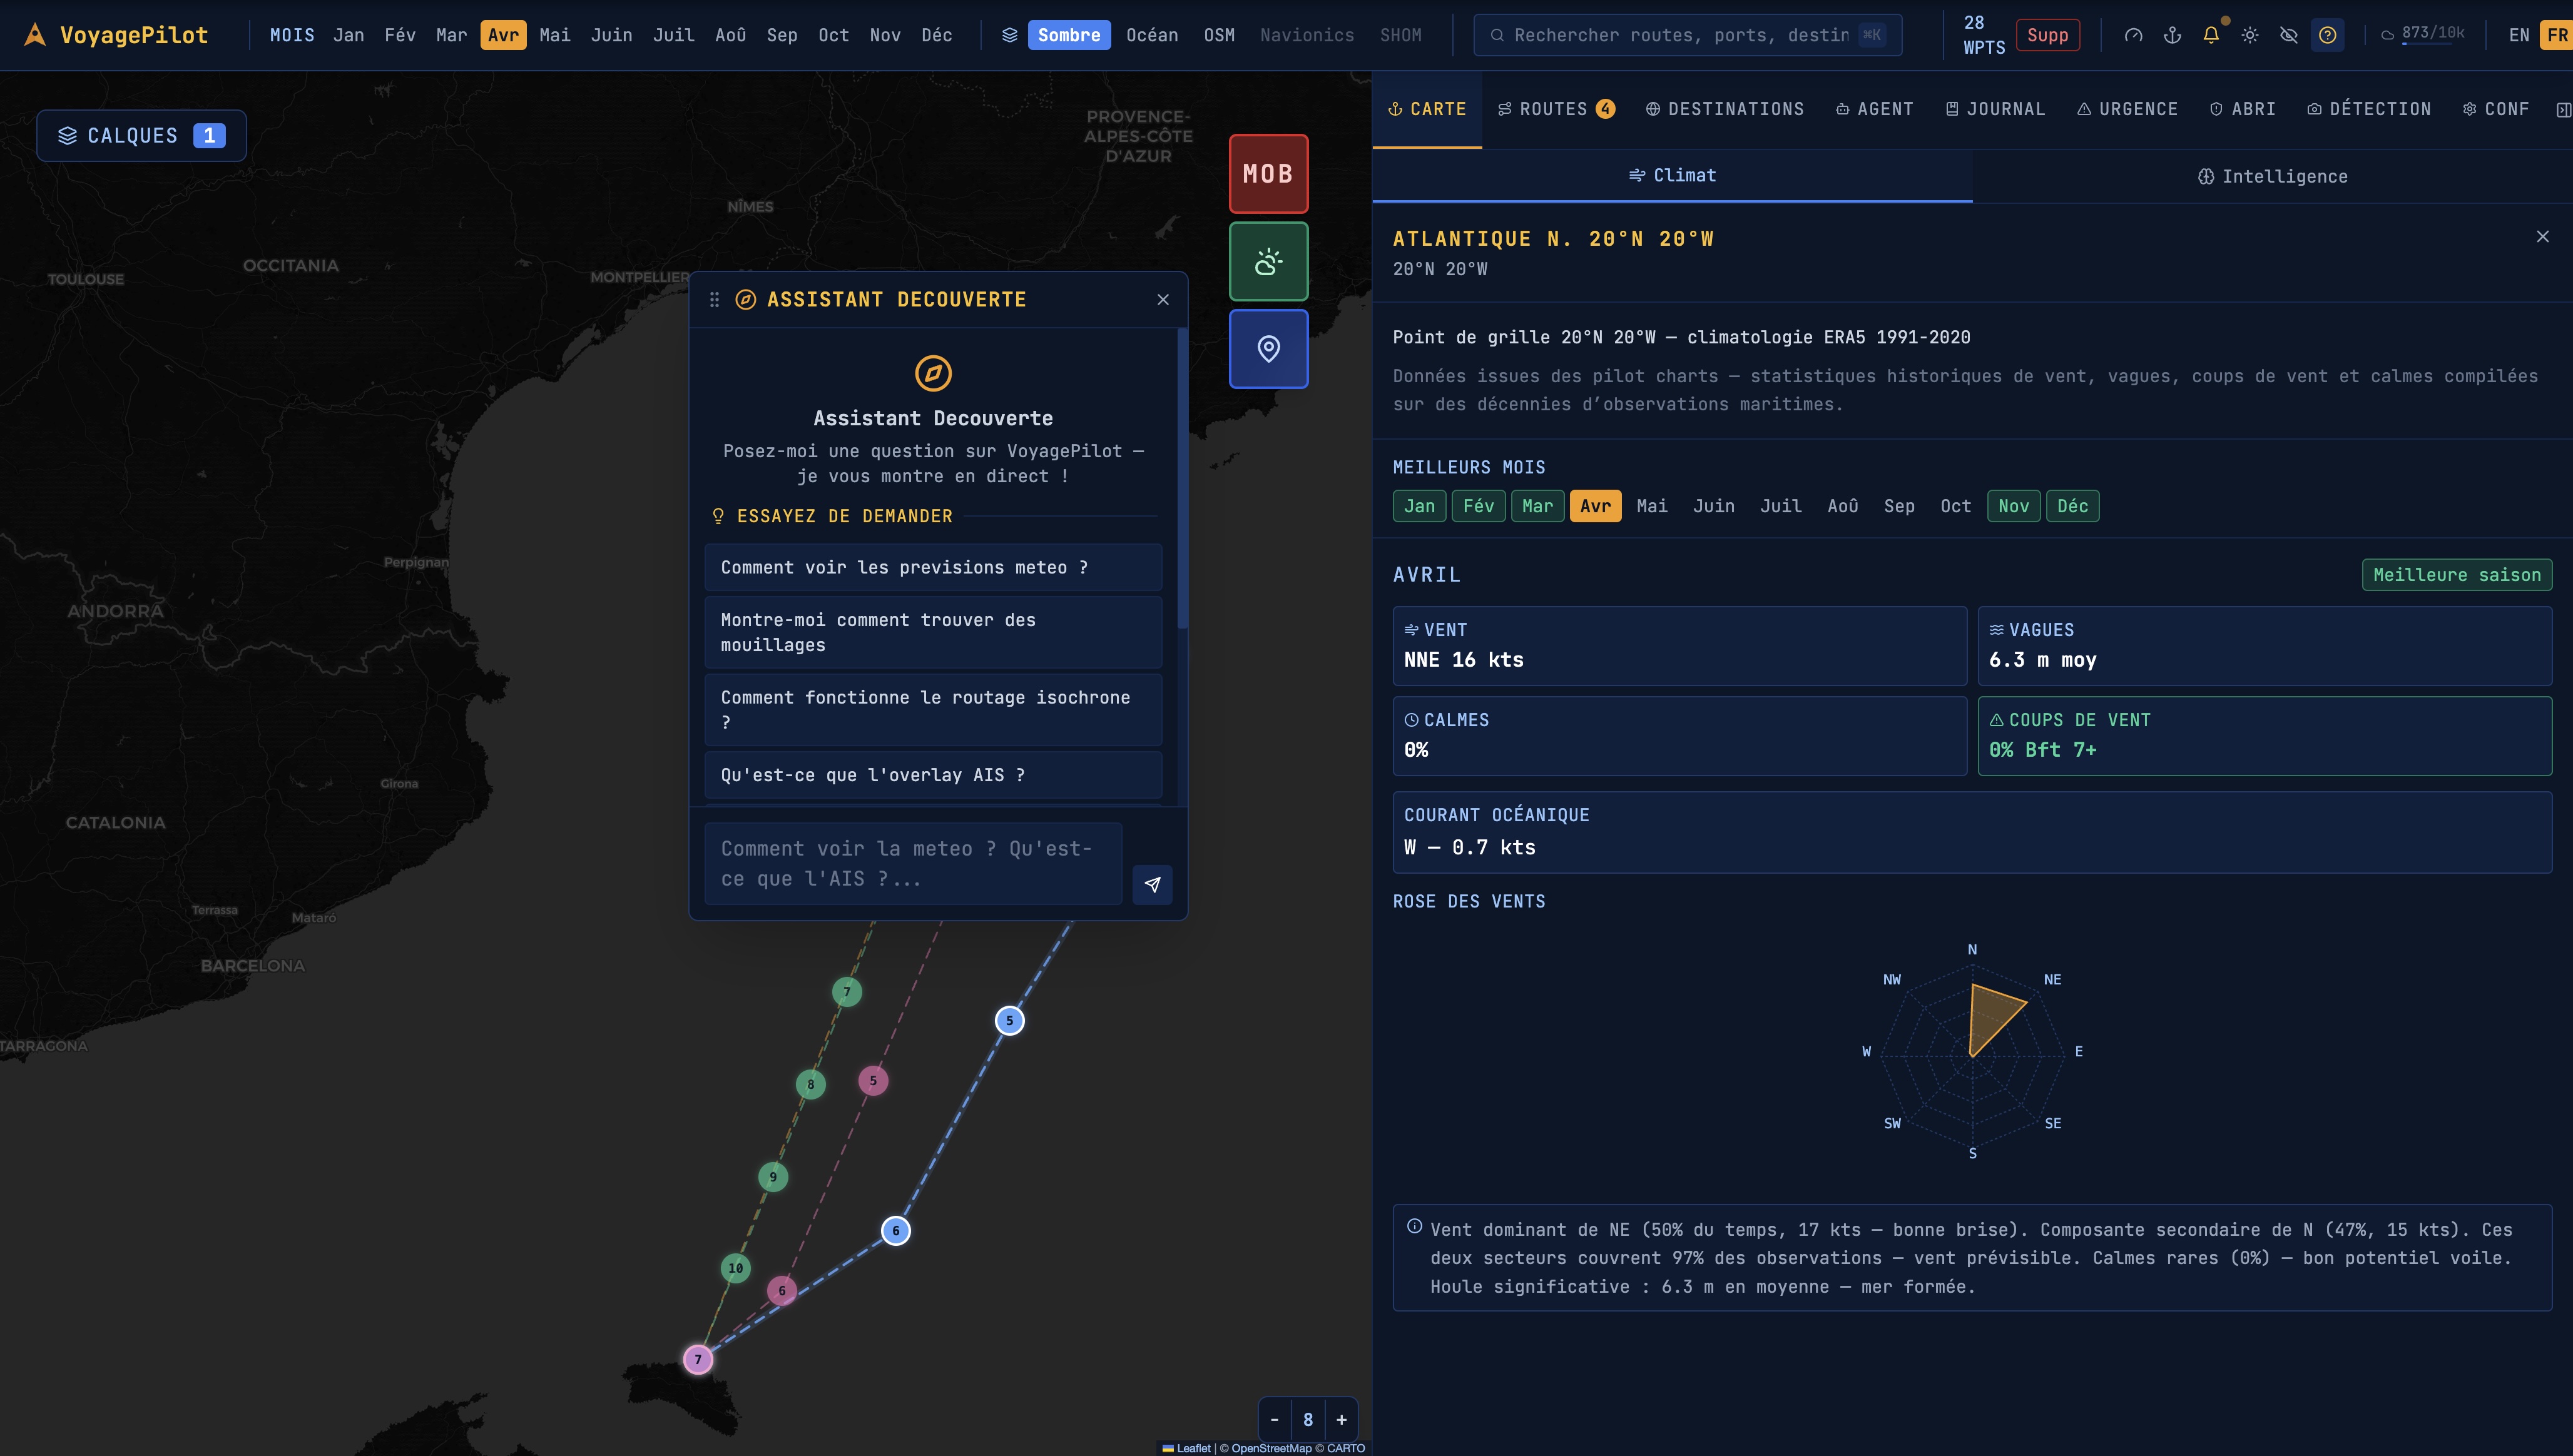The height and width of the screenshot is (1456, 2573).
Task: Zoom out the map with minus button
Action: pos(1275,1419)
